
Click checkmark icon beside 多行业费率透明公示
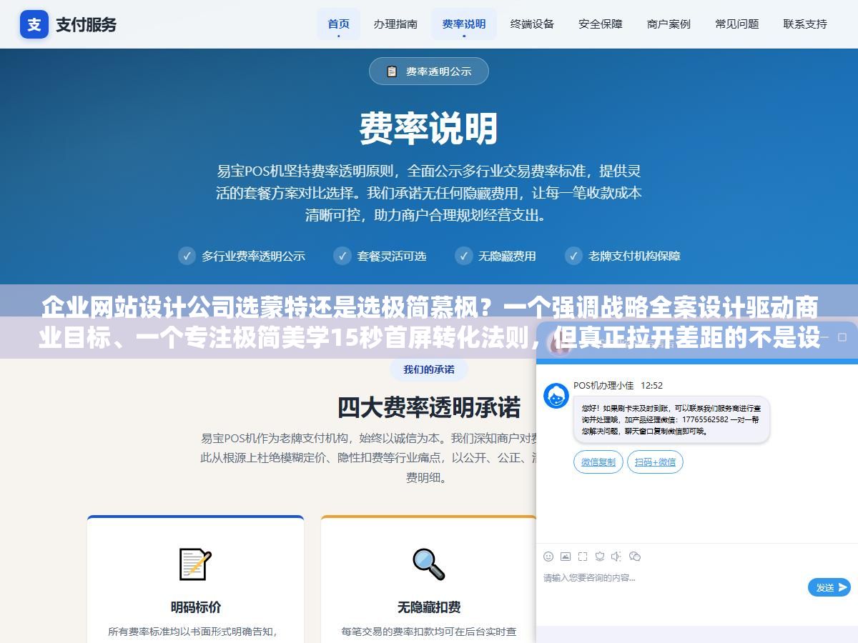point(187,256)
